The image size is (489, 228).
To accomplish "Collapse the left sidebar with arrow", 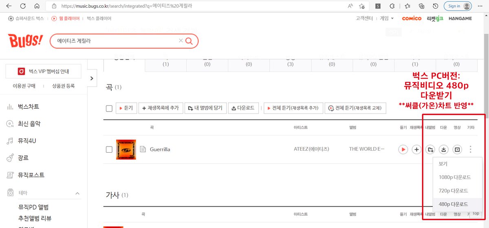I will coord(92,78).
